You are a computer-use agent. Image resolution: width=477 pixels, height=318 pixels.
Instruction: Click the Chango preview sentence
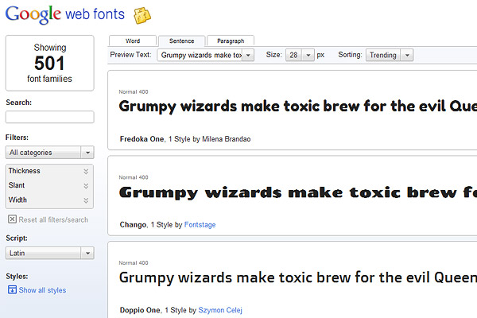click(298, 192)
